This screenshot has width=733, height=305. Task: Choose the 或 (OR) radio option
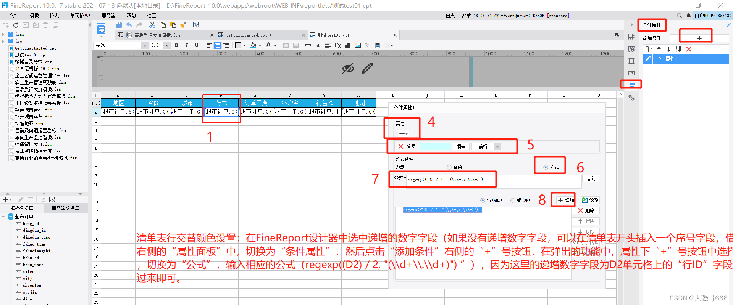[513, 200]
